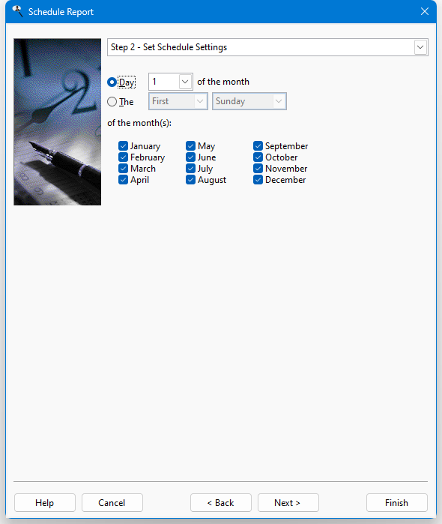Click the clock and pen wizard image
Viewport: 442px width, 524px height.
[58, 122]
